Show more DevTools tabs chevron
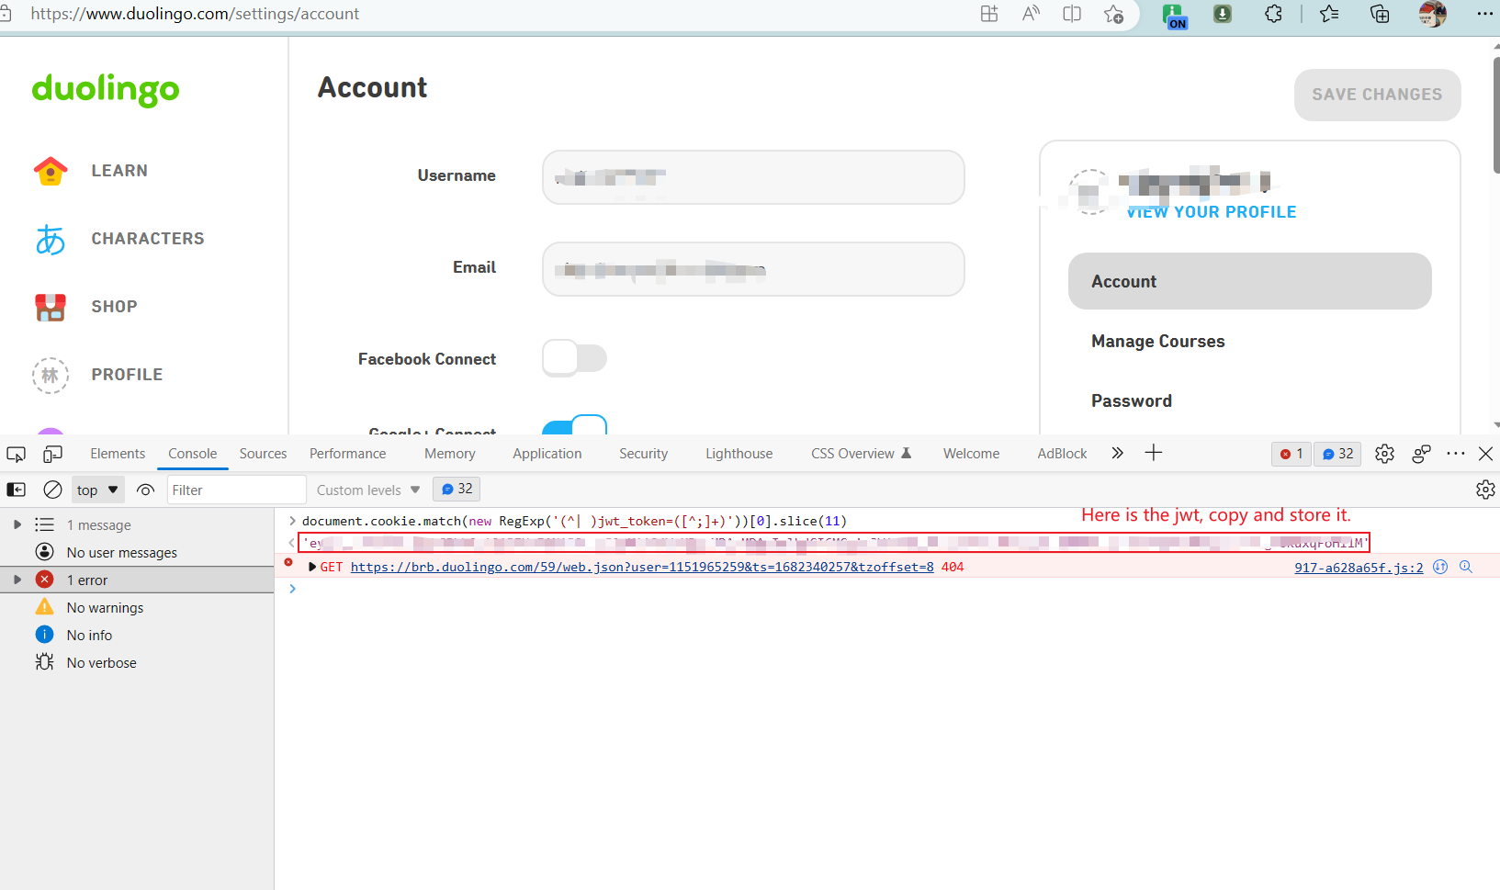 tap(1117, 453)
